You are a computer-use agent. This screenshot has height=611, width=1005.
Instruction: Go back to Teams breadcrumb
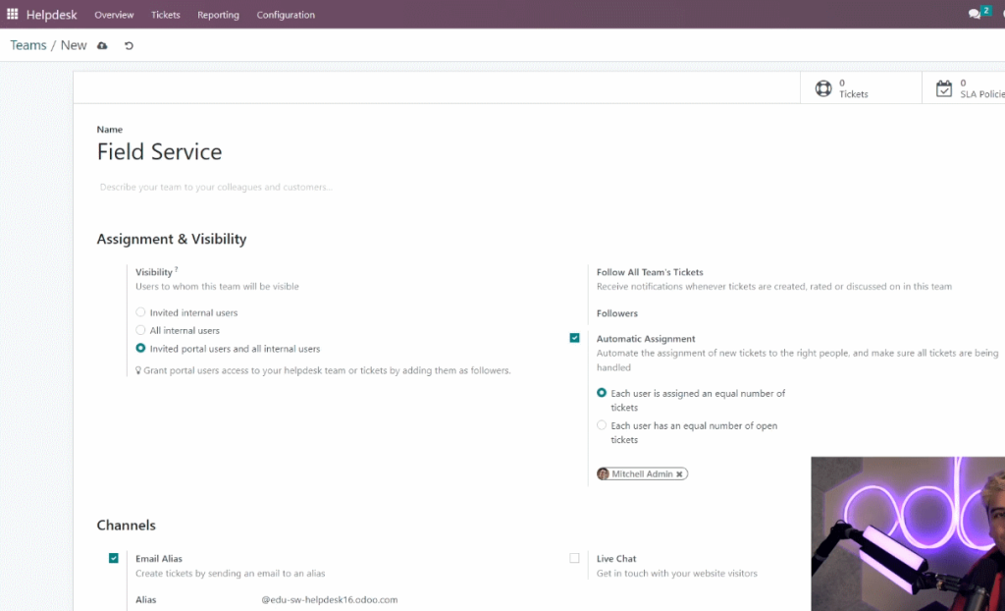tap(28, 45)
